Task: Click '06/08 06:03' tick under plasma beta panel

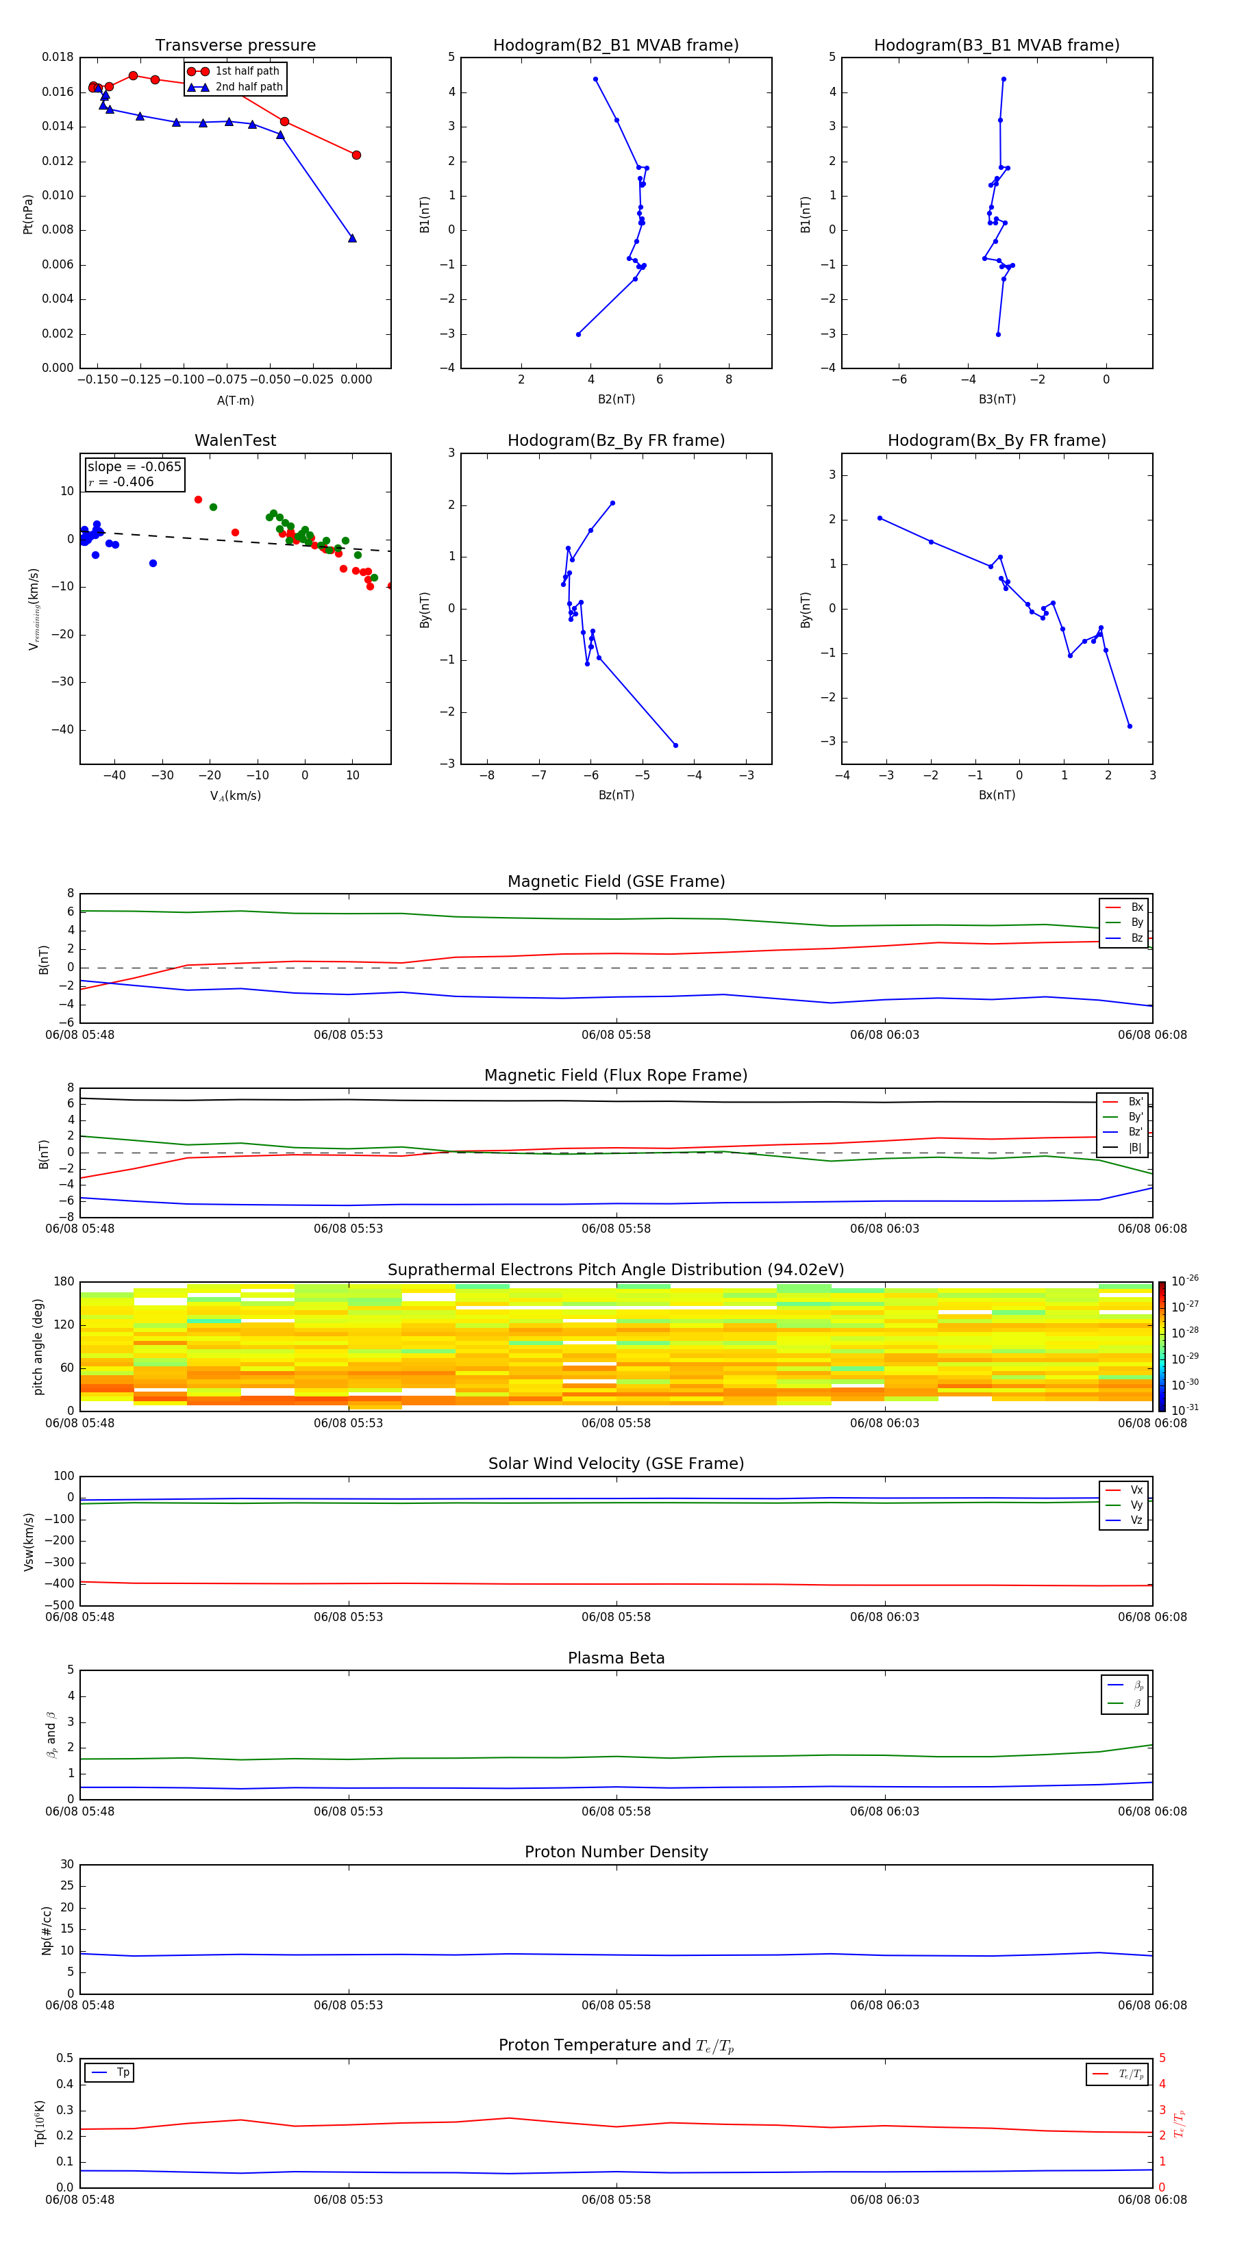Action: coord(884,1811)
